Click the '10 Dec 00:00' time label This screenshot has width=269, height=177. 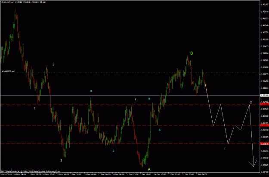(90, 174)
